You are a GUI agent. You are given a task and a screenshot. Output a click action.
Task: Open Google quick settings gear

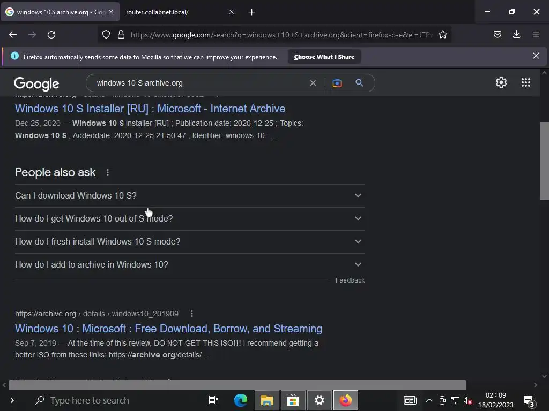(501, 82)
